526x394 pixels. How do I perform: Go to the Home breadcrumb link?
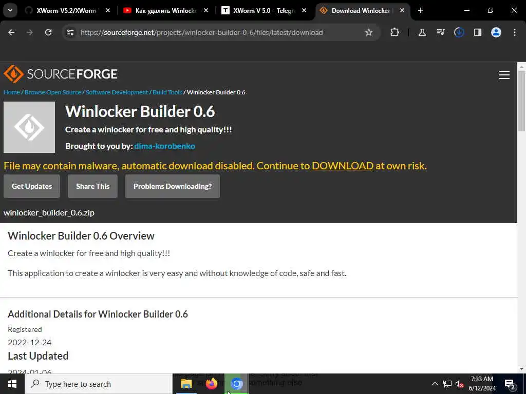(12, 92)
